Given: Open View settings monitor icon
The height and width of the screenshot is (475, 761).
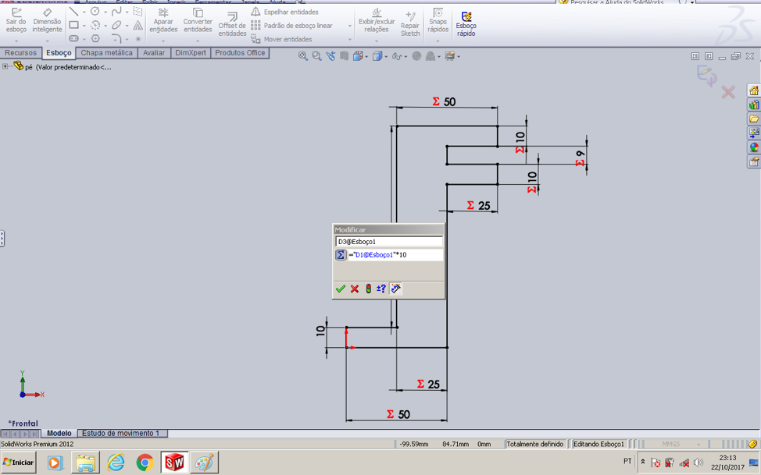Looking at the screenshot, I should tap(452, 56).
